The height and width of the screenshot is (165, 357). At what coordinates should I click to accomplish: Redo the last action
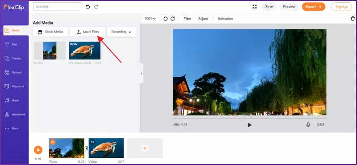pos(96,7)
